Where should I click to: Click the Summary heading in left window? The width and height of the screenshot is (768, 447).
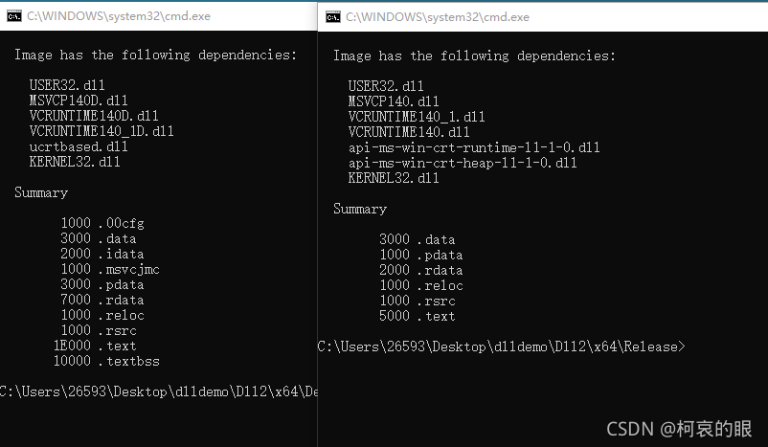[x=41, y=192]
